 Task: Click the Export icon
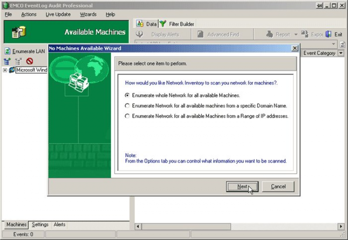pyautogui.click(x=305, y=34)
